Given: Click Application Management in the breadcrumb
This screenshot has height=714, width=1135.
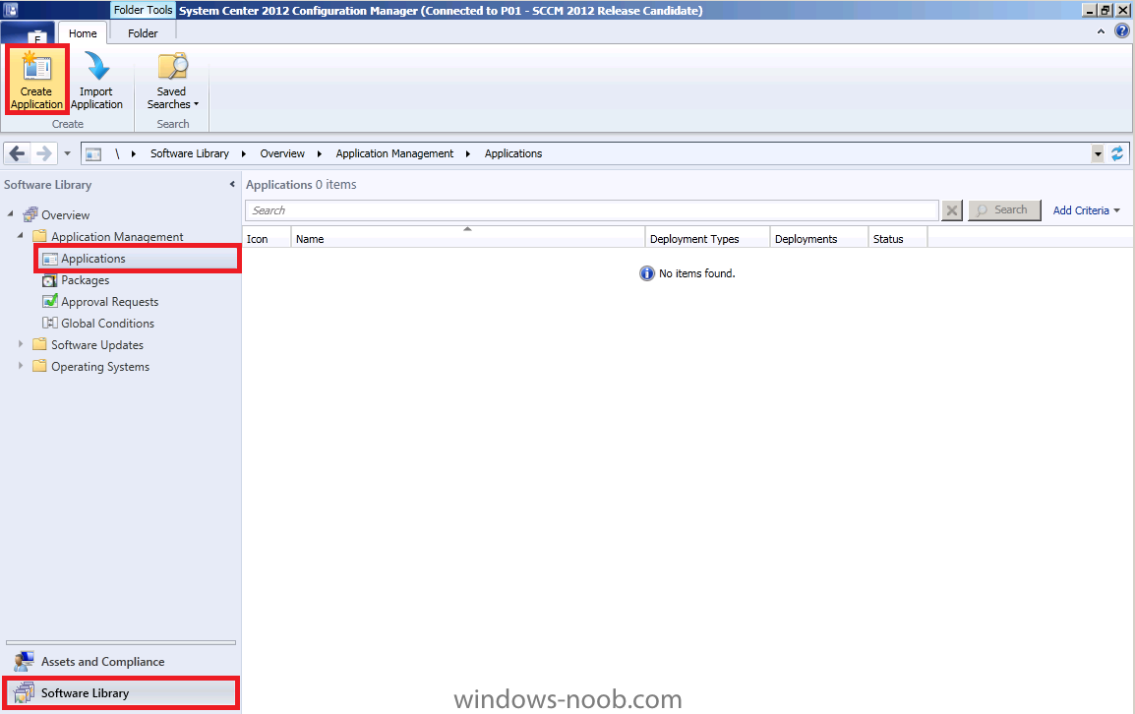Looking at the screenshot, I should click(x=394, y=153).
